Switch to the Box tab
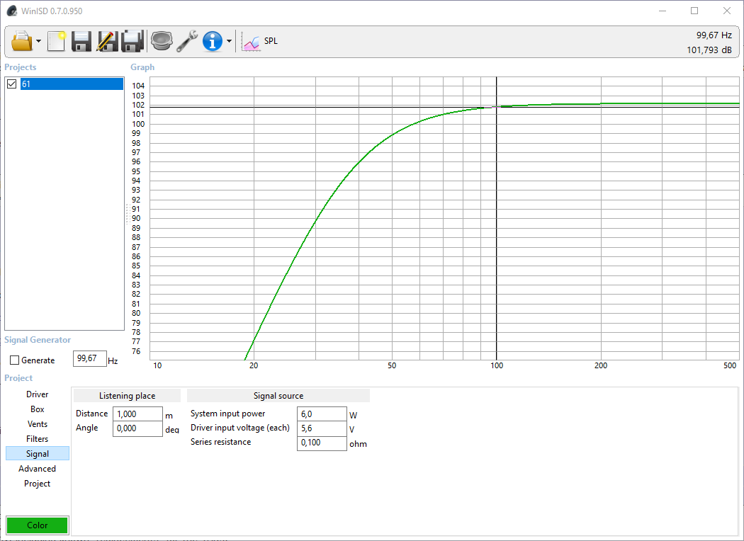 [x=37, y=409]
